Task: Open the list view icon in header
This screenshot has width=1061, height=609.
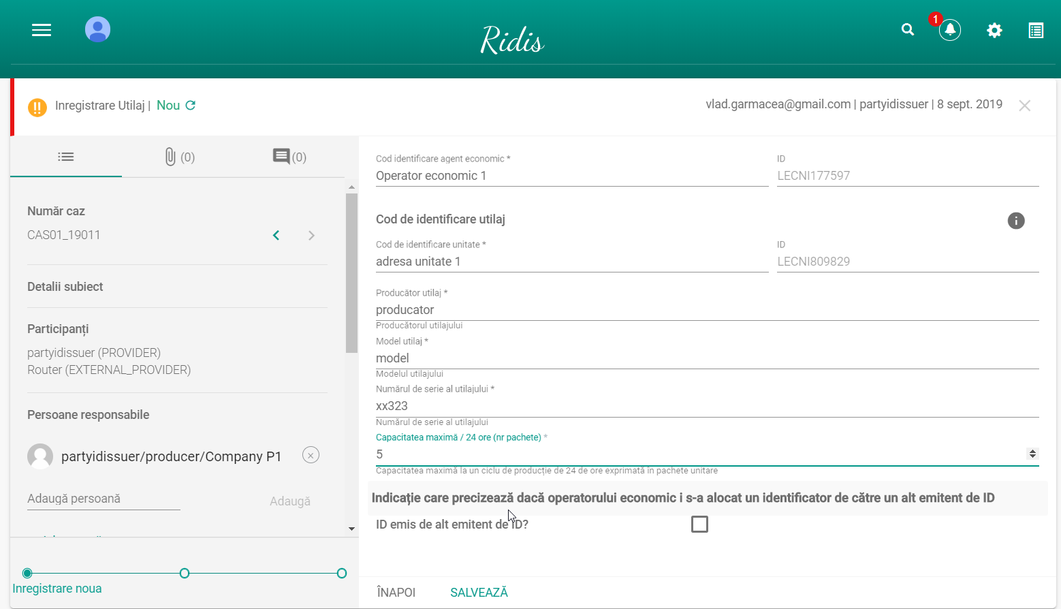Action: [1036, 30]
